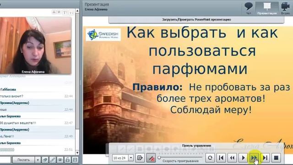The width and height of the screenshot is (293, 165).
Task: Click the save icon in chat toolbar
Action: (75, 160)
